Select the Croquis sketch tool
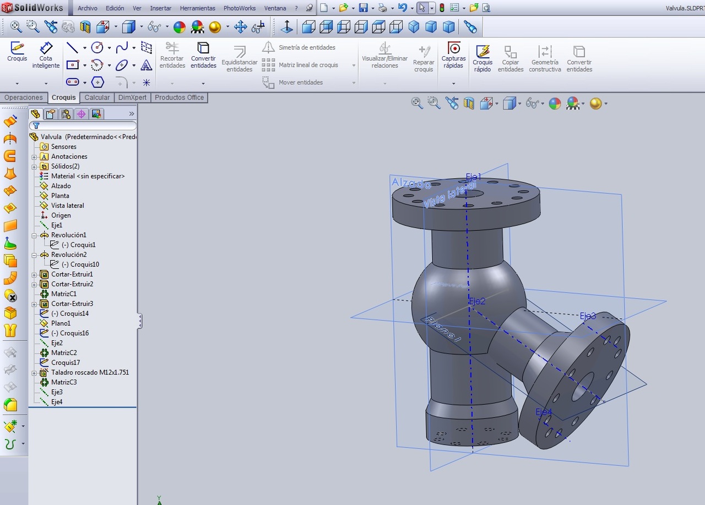 pos(17,52)
